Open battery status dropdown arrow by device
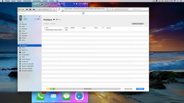This screenshot has height=103, width=184. pyautogui.click(x=40, y=19)
